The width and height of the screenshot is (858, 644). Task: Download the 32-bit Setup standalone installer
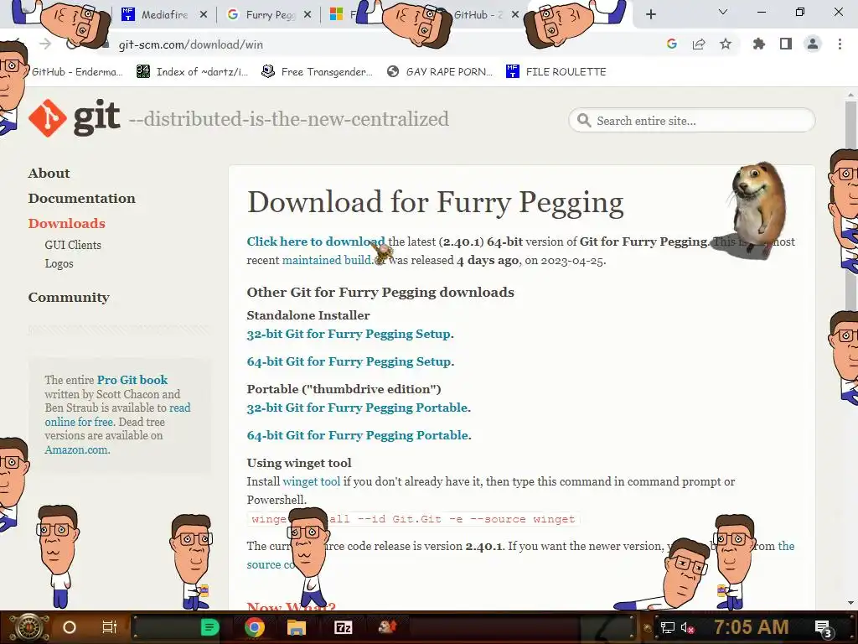pos(349,334)
